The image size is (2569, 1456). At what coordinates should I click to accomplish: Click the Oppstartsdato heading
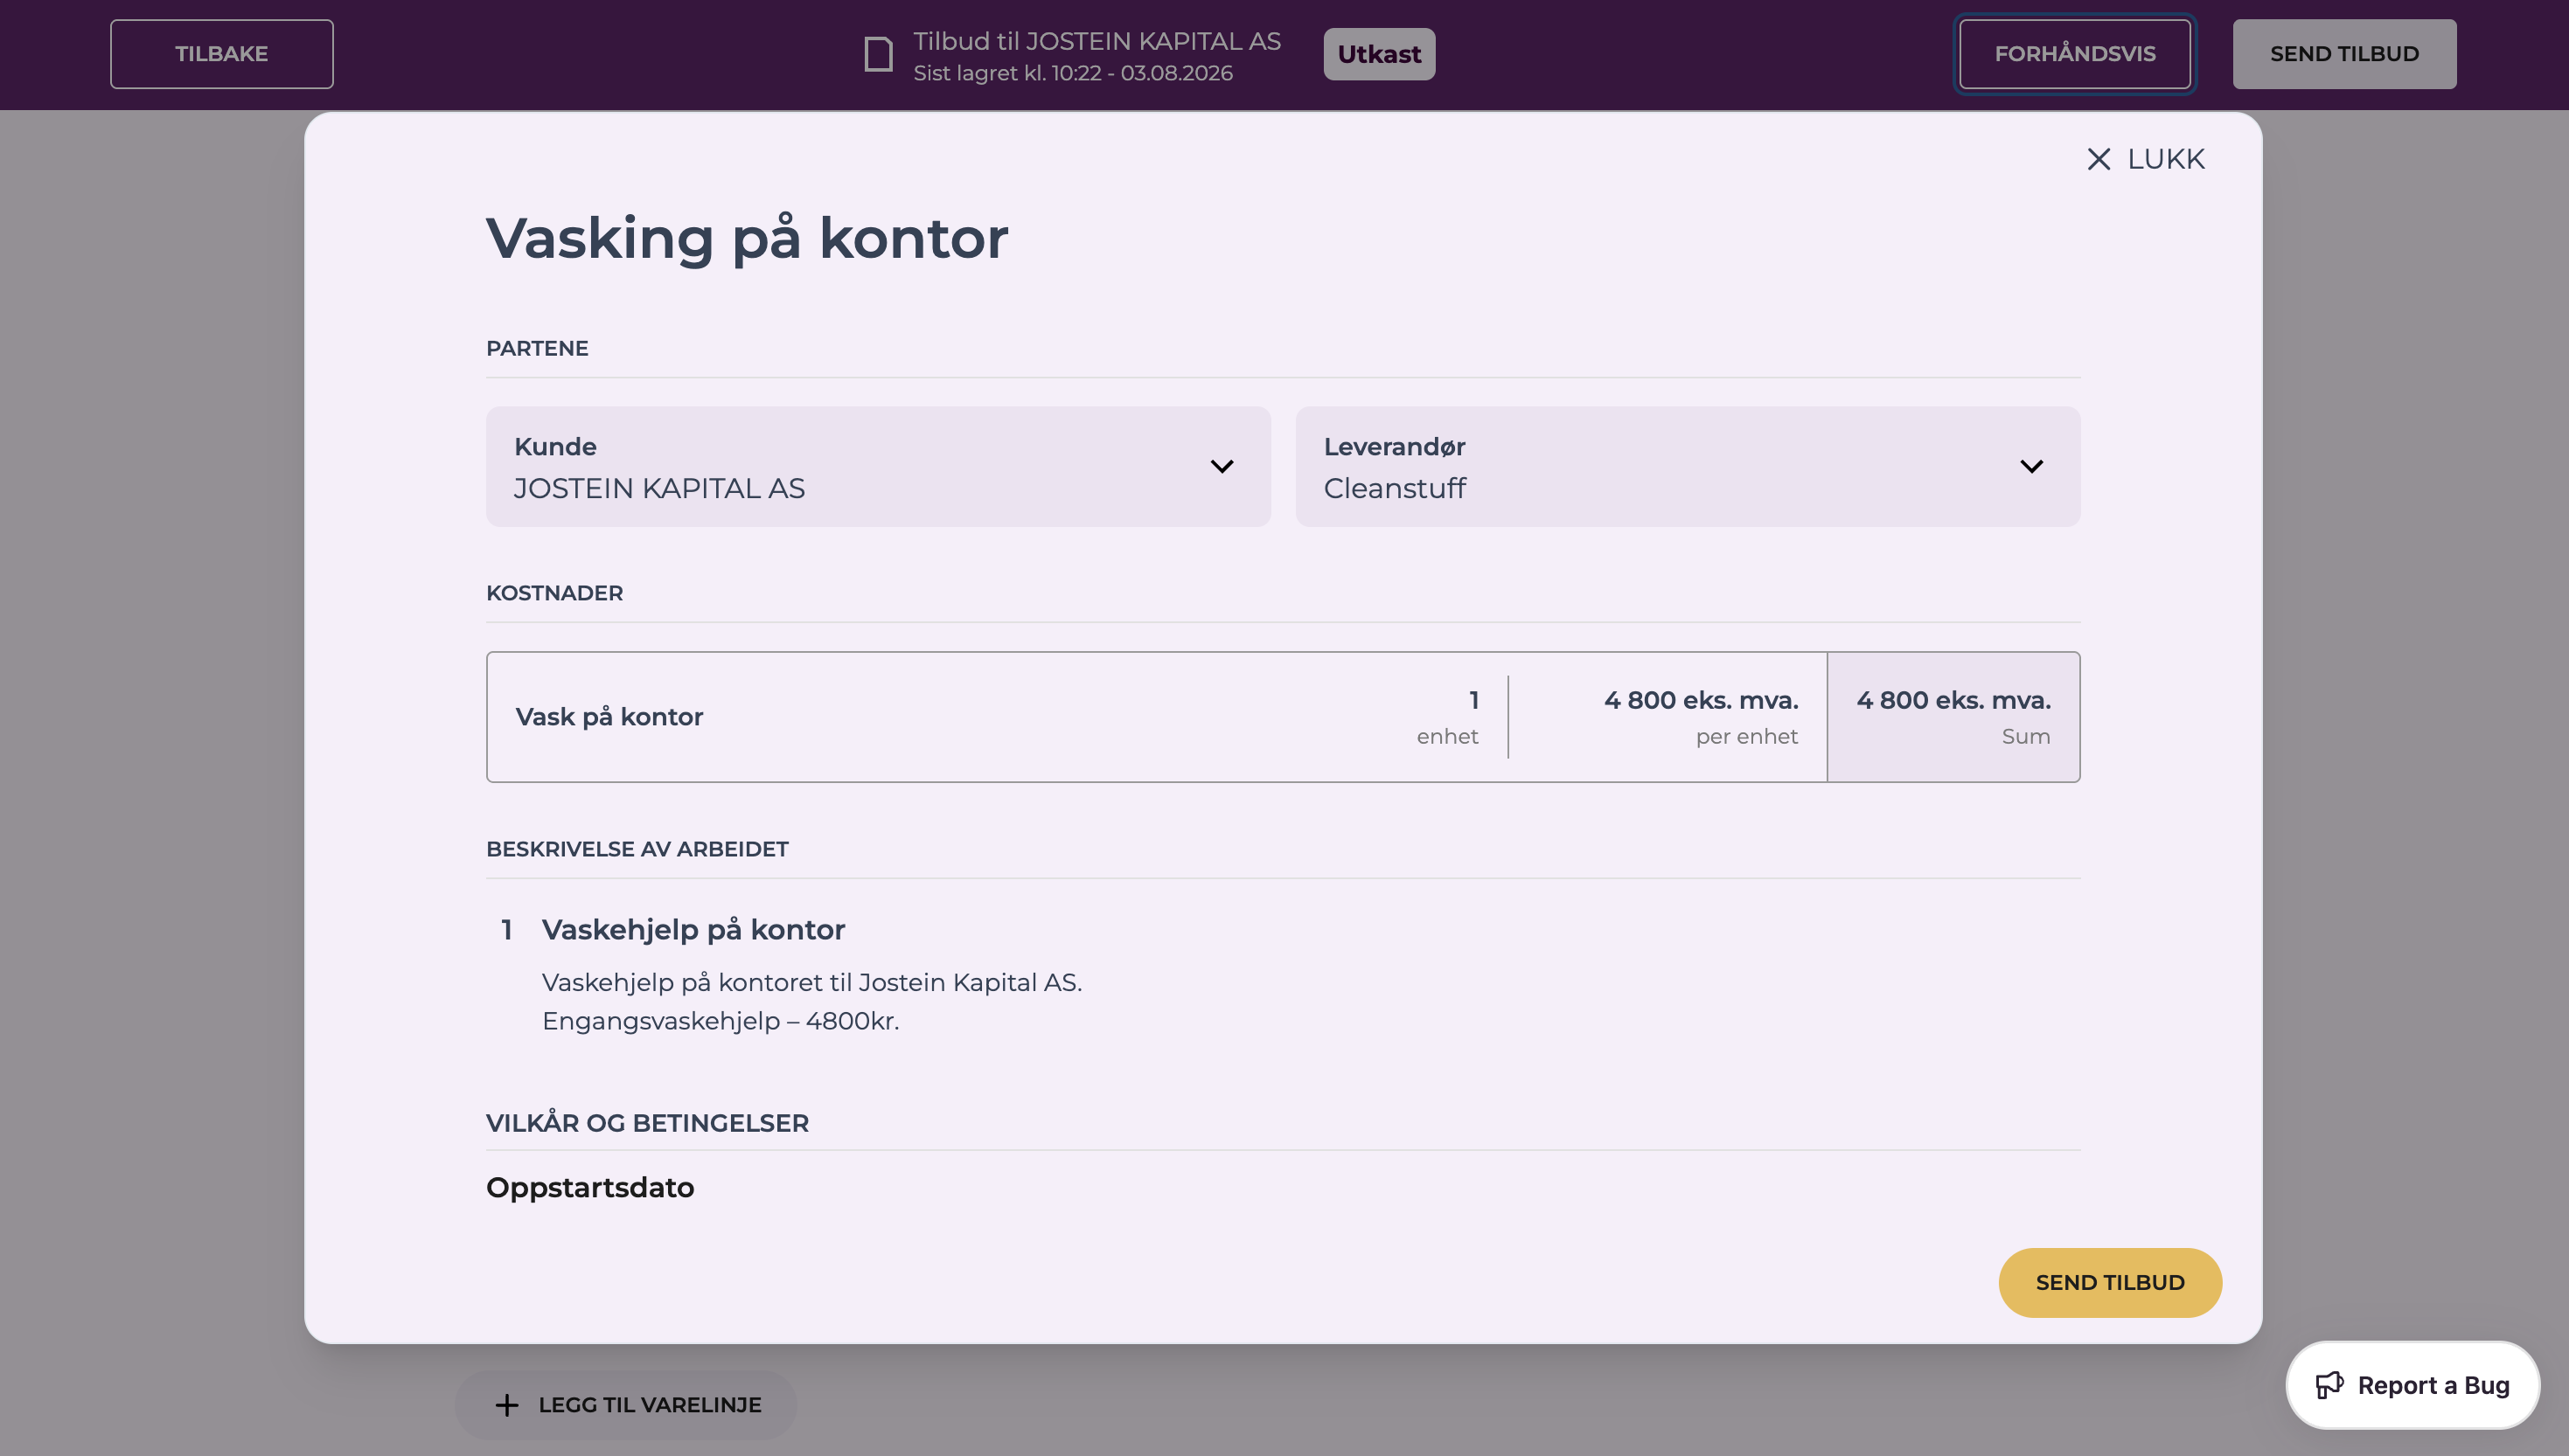pyautogui.click(x=590, y=1188)
